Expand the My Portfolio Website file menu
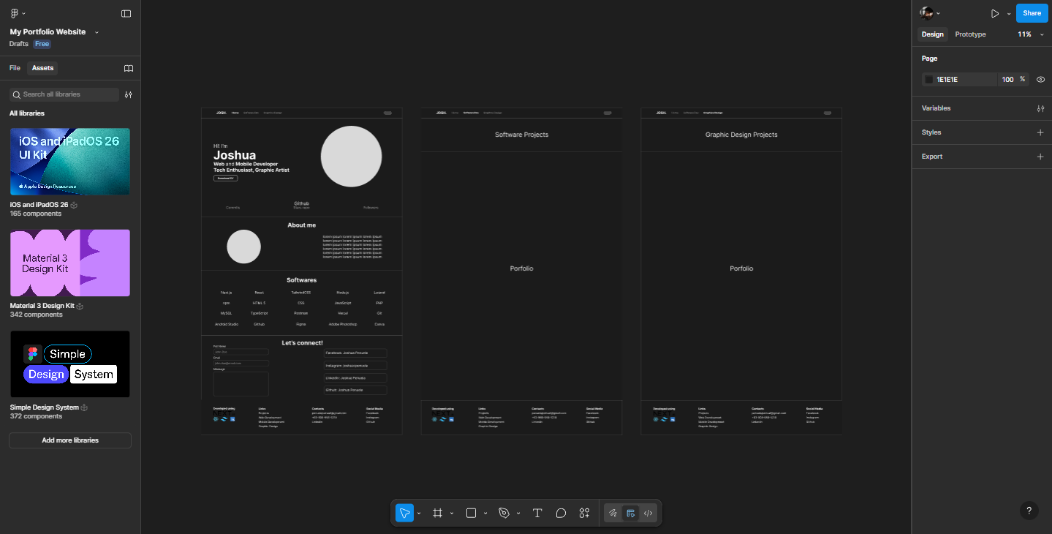 [x=97, y=32]
